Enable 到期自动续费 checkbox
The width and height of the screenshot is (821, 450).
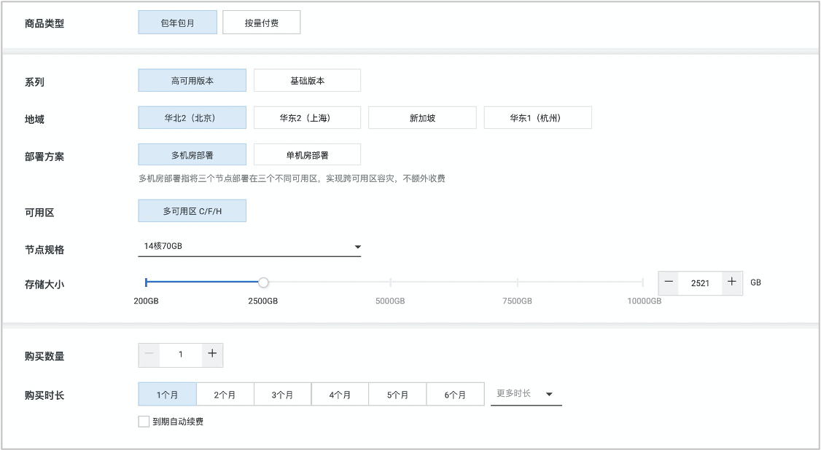(144, 421)
